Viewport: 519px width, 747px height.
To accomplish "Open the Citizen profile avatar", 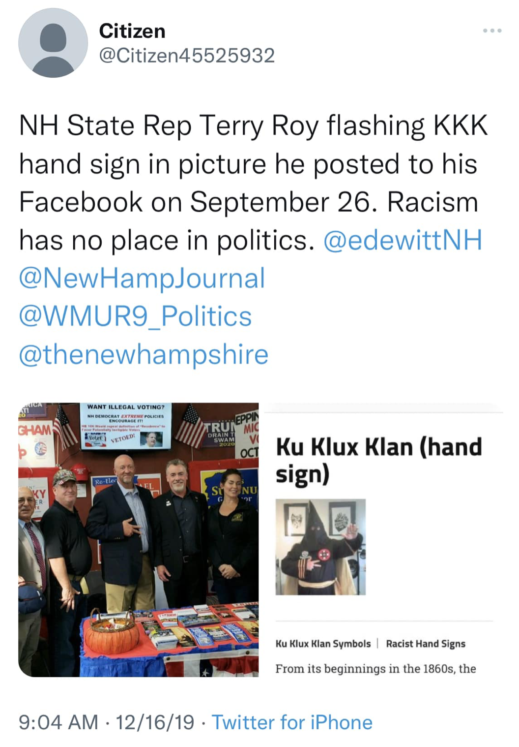I will click(53, 43).
